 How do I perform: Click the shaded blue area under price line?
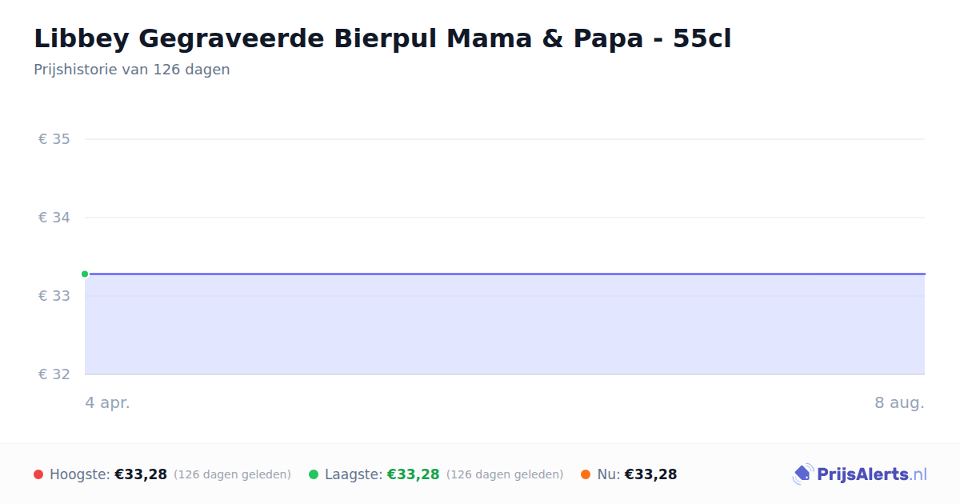pyautogui.click(x=505, y=324)
